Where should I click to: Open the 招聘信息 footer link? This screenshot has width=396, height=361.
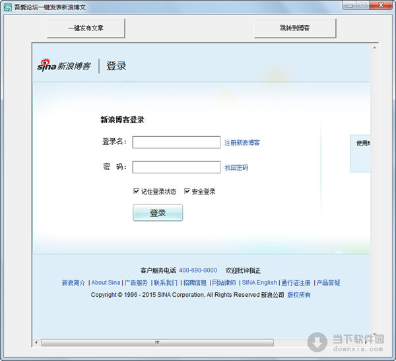point(195,282)
